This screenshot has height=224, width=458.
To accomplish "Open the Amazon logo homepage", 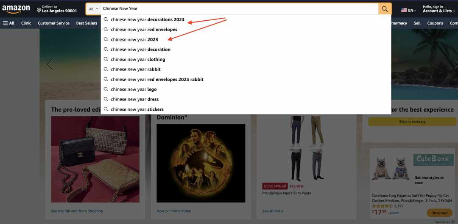I will 16,9.
